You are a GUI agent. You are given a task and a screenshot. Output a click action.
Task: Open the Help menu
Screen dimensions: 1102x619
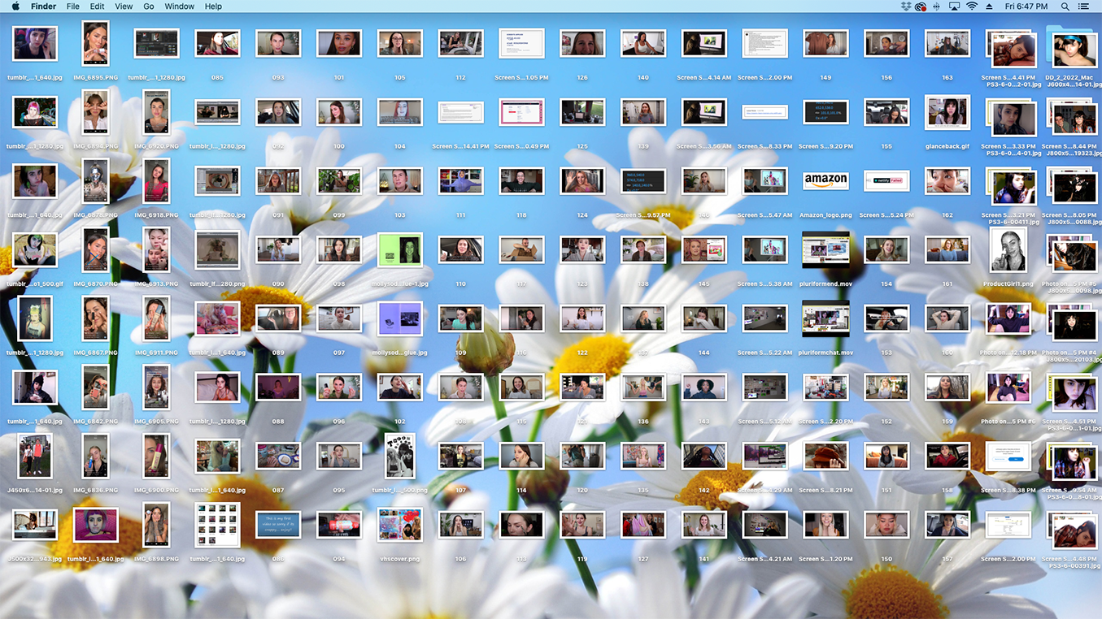(x=213, y=6)
